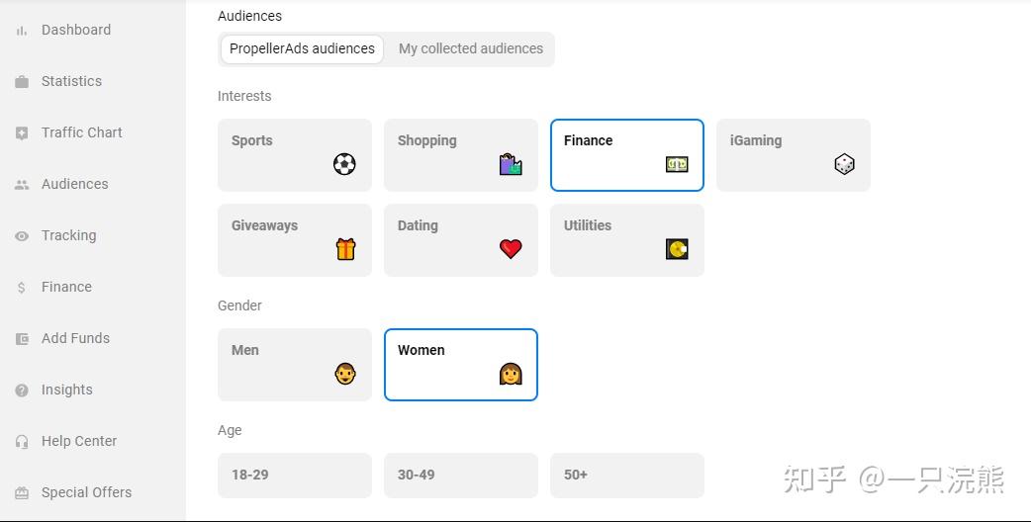Click the Help Center headset icon
Image resolution: width=1031 pixels, height=522 pixels.
(22, 442)
